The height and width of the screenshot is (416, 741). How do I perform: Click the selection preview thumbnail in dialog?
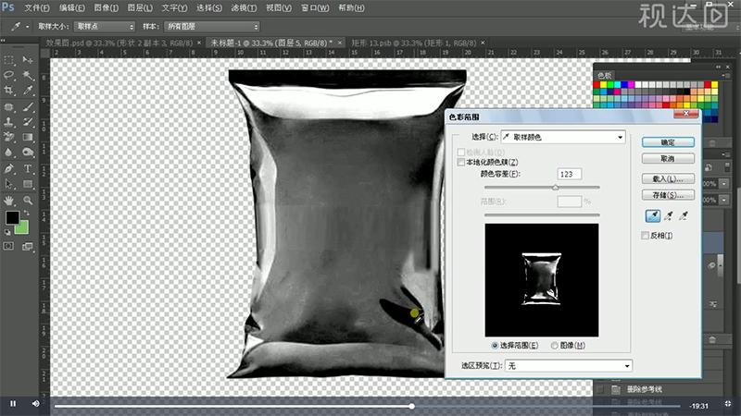point(542,280)
